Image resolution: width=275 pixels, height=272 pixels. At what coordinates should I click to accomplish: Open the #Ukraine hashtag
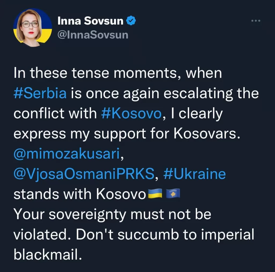click(x=194, y=174)
